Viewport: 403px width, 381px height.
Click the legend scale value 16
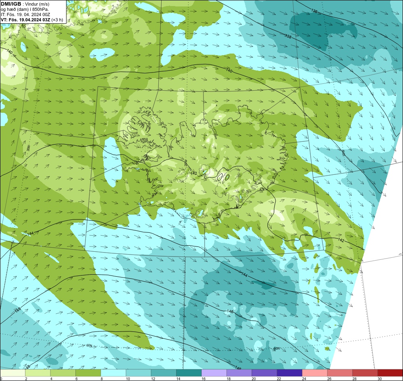pos(203,379)
